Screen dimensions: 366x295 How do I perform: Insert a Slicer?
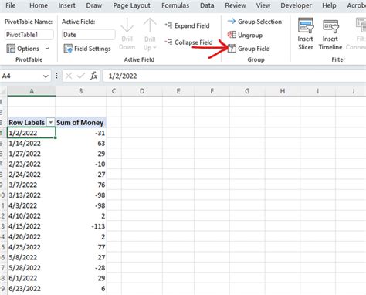point(305,33)
